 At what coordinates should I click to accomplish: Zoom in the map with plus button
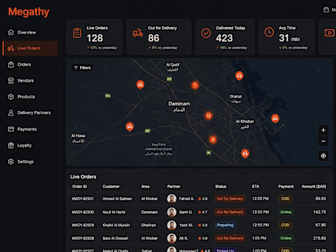coord(323,130)
